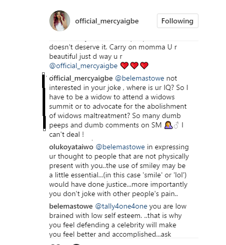Click the "can't deal !" comment line

[67, 135]
